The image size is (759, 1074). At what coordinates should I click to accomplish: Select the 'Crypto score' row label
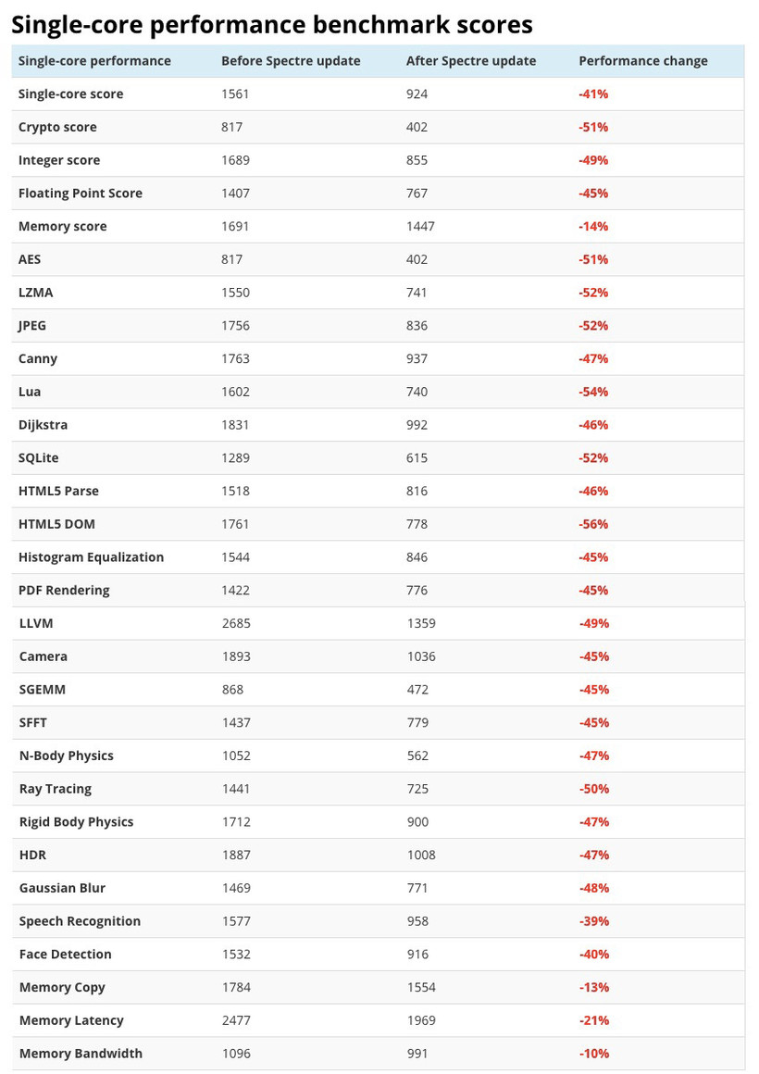pos(57,127)
